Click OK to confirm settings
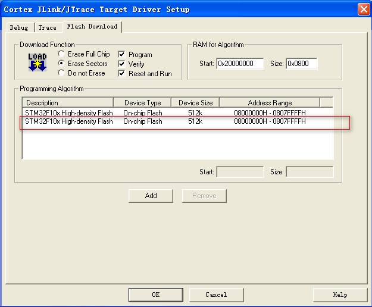This screenshot has width=372, height=307. [x=155, y=295]
